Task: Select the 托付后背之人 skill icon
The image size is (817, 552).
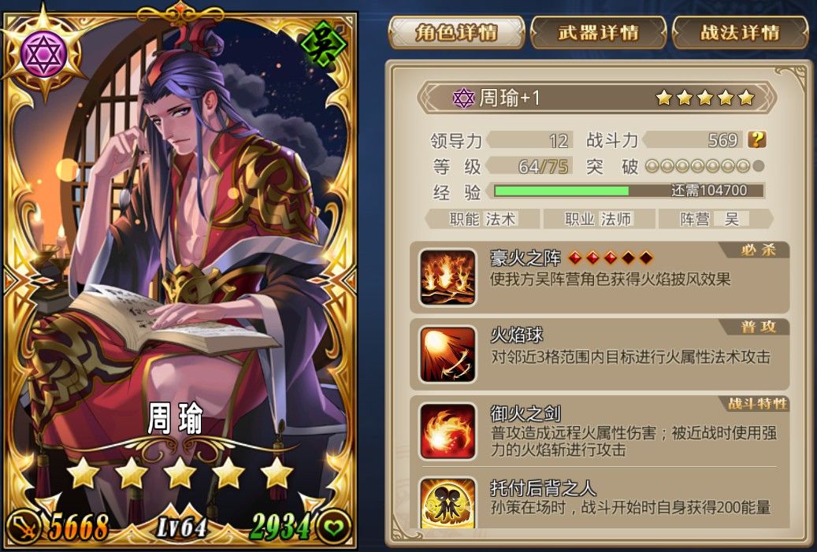Action: (447, 503)
